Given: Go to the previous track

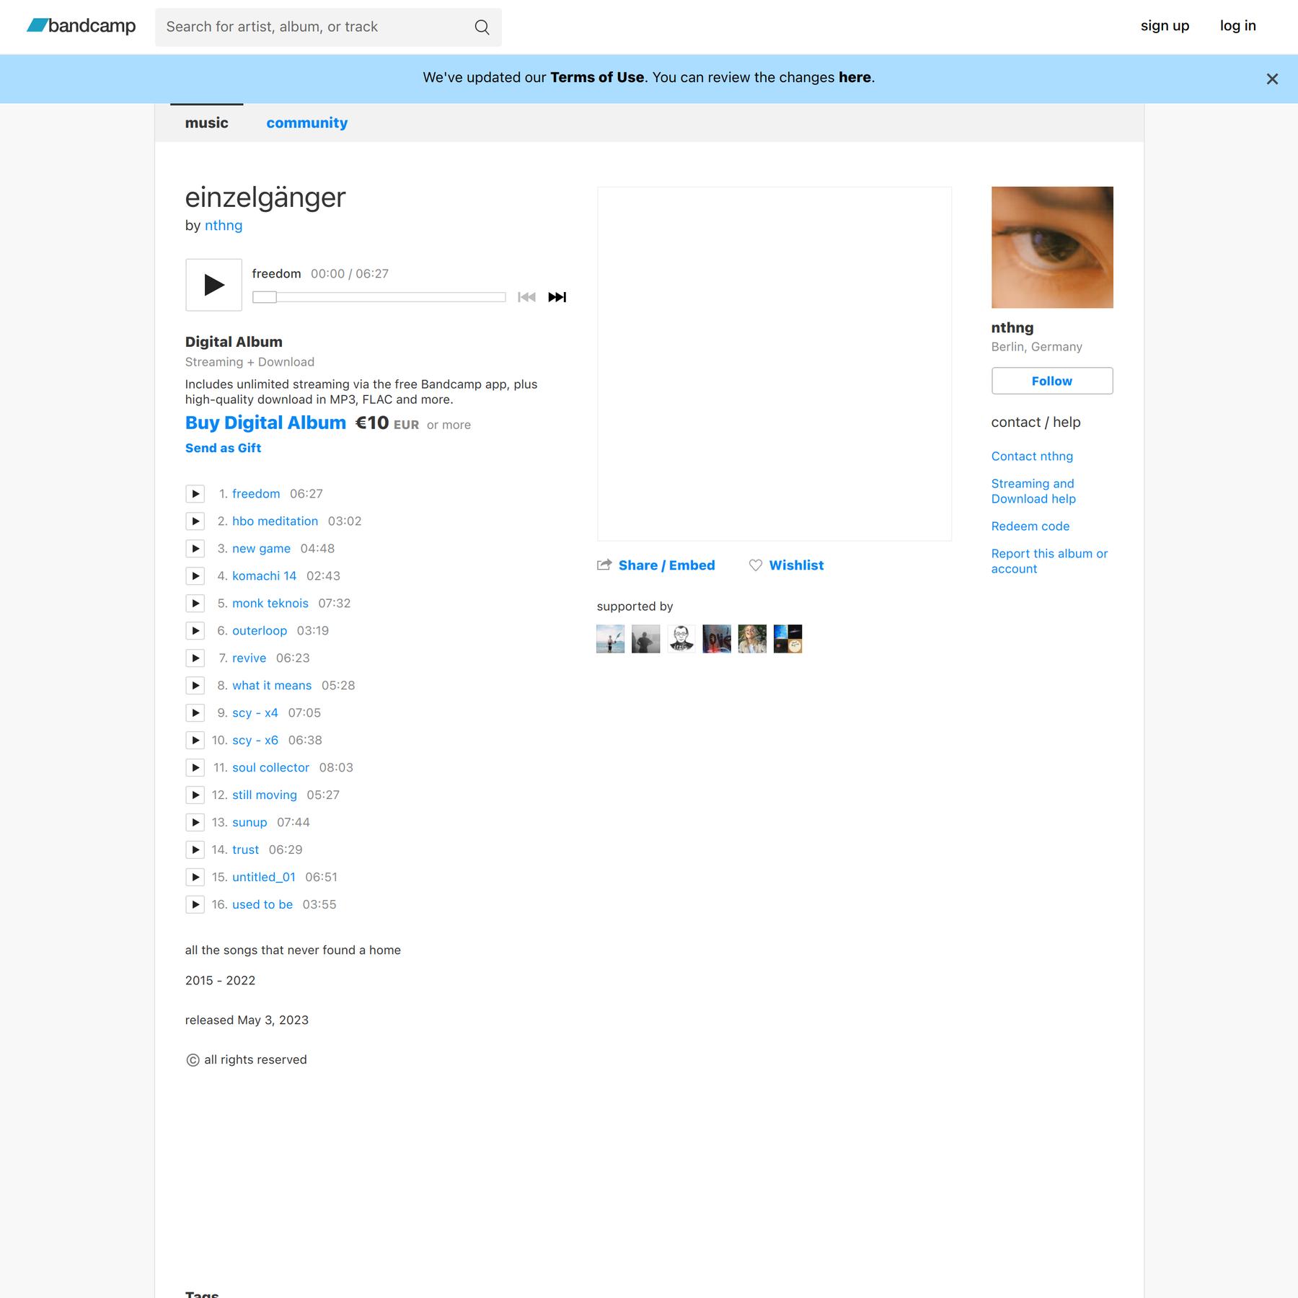Looking at the screenshot, I should coord(526,297).
